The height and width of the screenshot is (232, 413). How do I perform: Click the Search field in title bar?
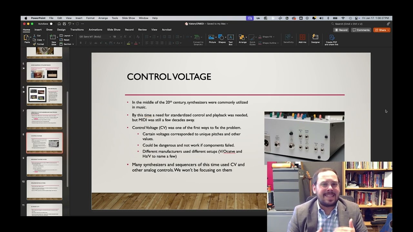(358, 24)
